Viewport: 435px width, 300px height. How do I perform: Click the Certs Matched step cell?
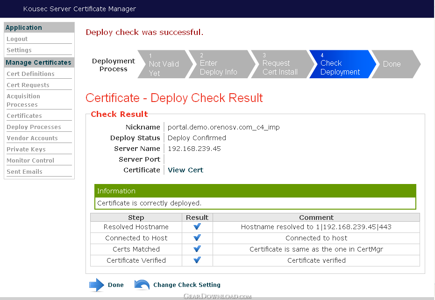coord(136,249)
